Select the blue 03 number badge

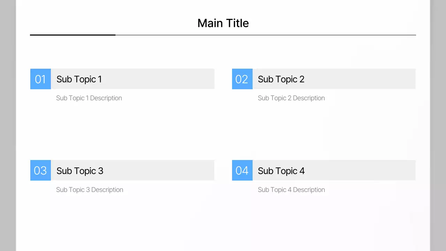point(40,170)
